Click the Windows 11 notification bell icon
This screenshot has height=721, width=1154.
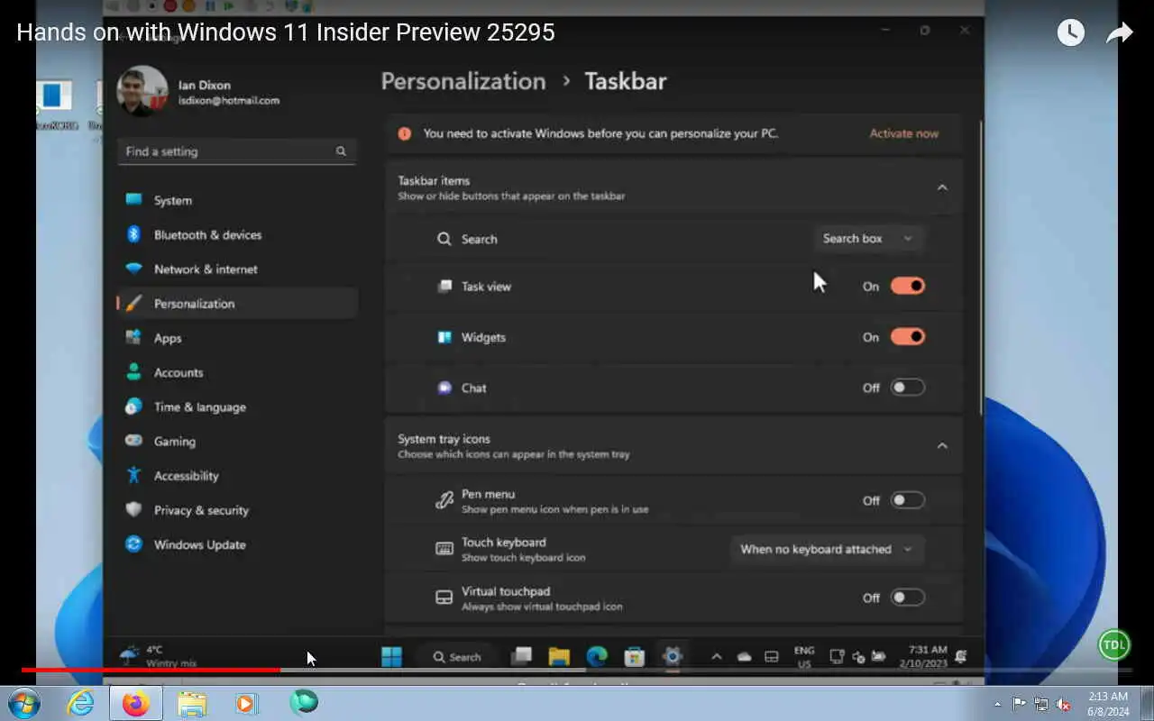[961, 656]
